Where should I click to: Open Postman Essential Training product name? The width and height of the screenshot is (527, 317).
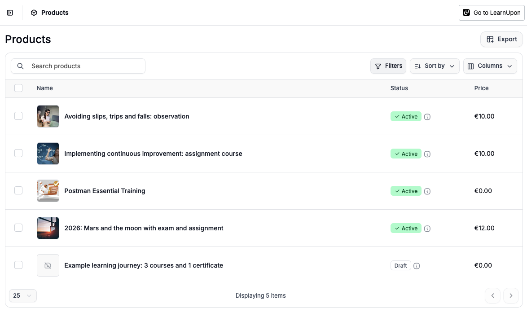point(105,191)
